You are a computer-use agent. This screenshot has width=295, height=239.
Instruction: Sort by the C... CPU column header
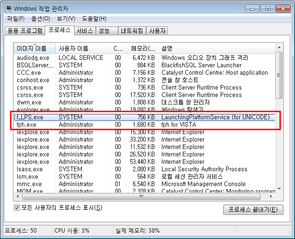(x=118, y=48)
